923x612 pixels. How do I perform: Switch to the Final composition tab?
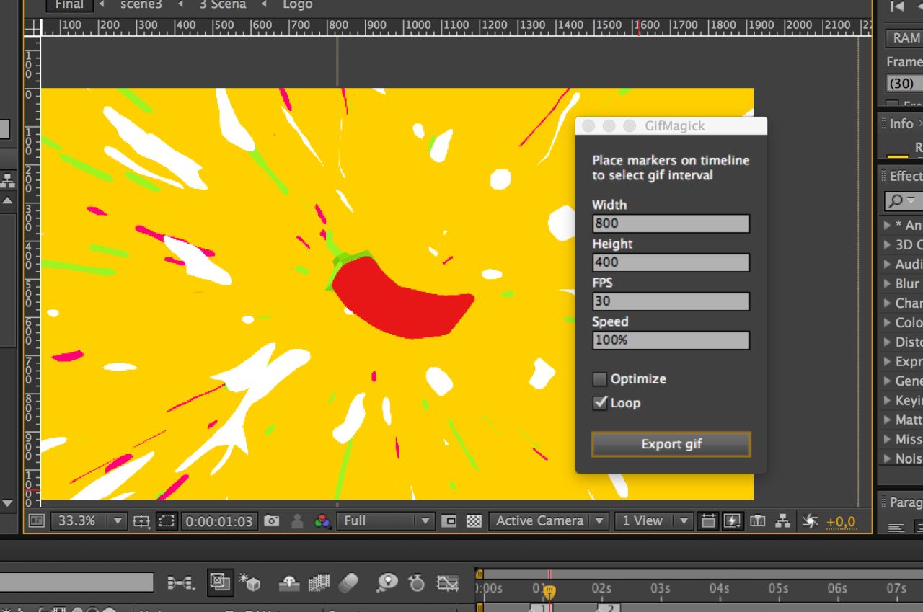[69, 6]
